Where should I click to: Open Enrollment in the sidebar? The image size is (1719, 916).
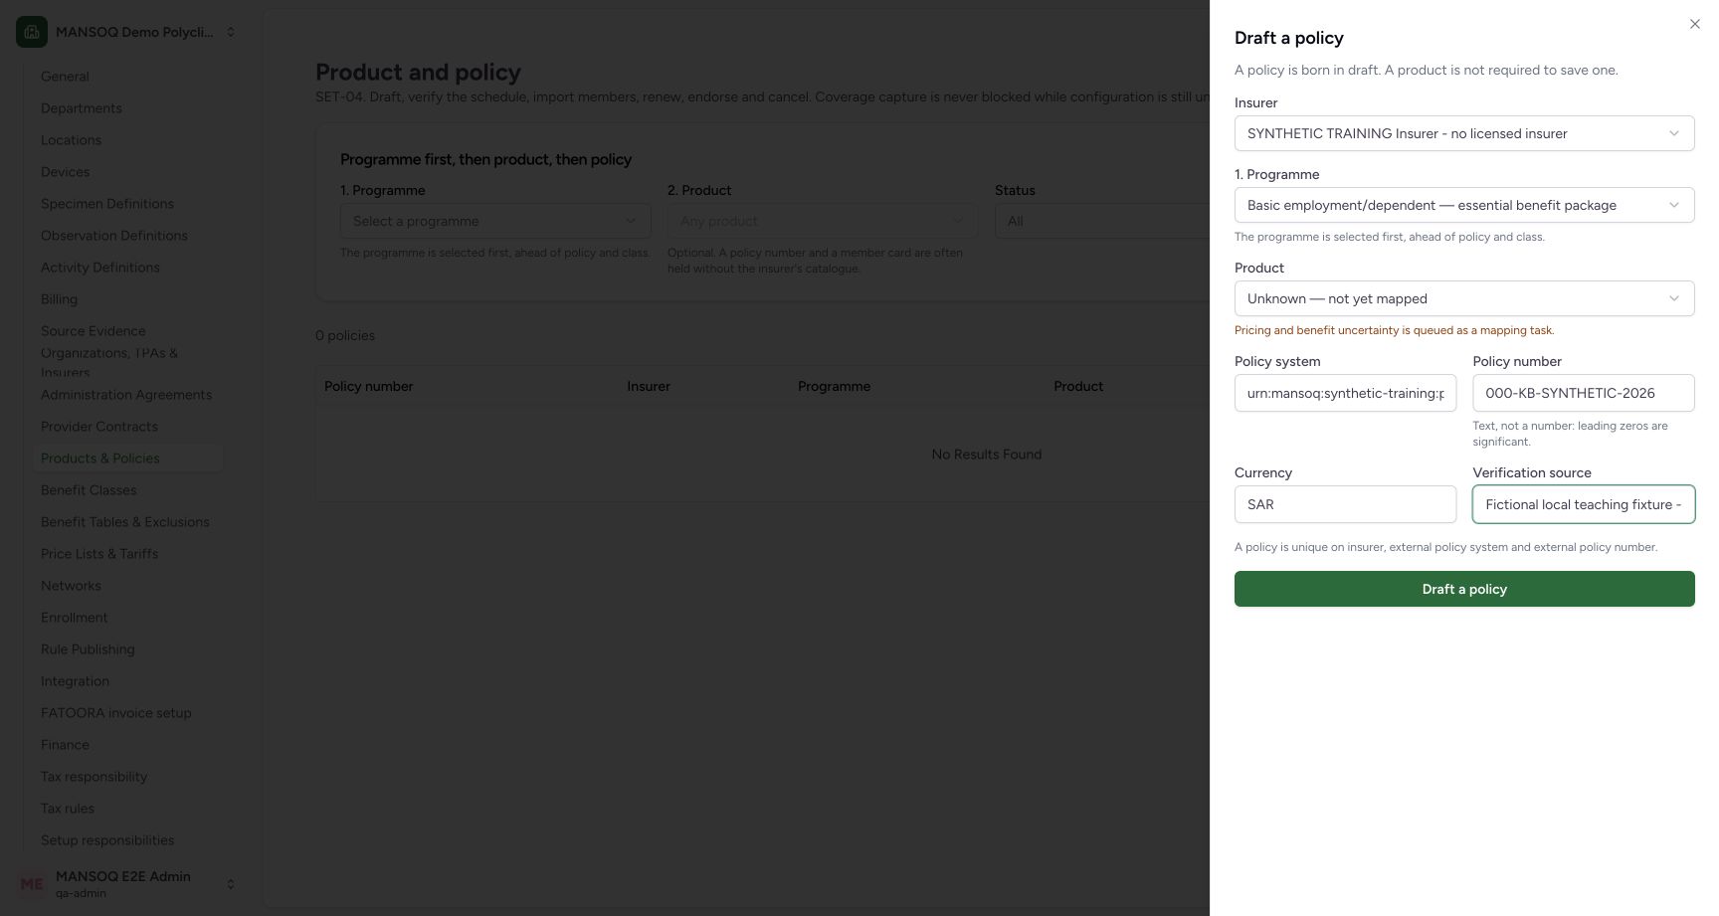pos(75,618)
